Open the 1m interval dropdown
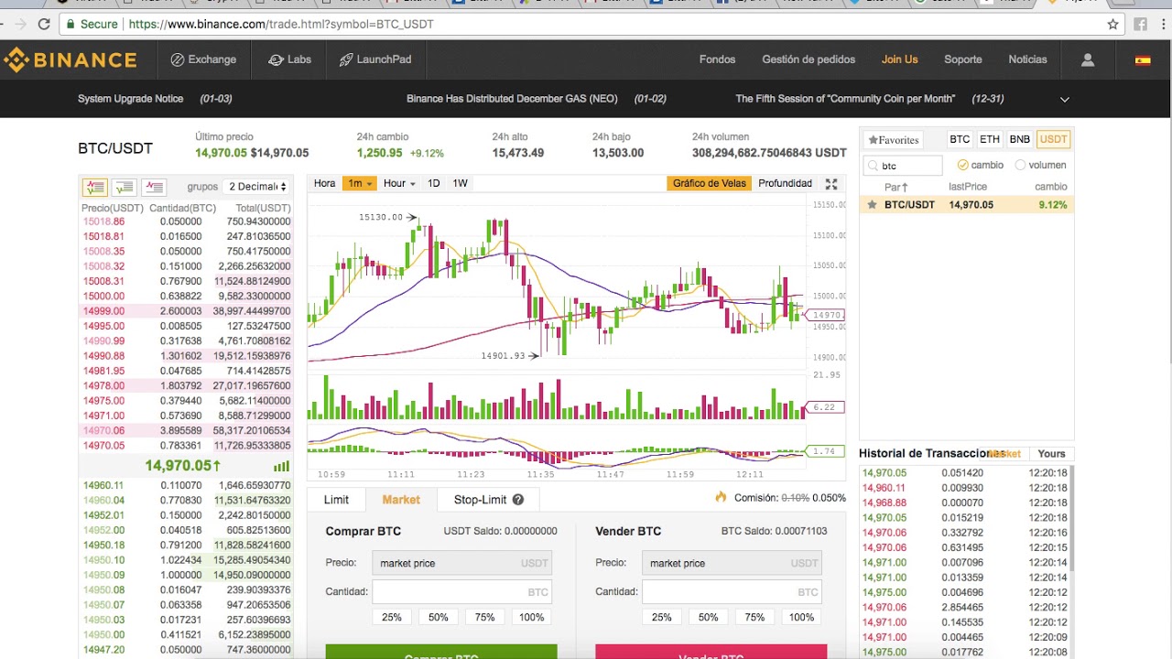Image resolution: width=1172 pixels, height=659 pixels. 358,183
